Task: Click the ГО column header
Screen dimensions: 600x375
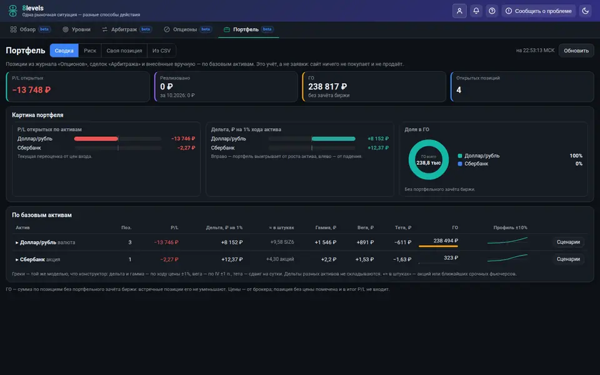Action: click(x=455, y=227)
